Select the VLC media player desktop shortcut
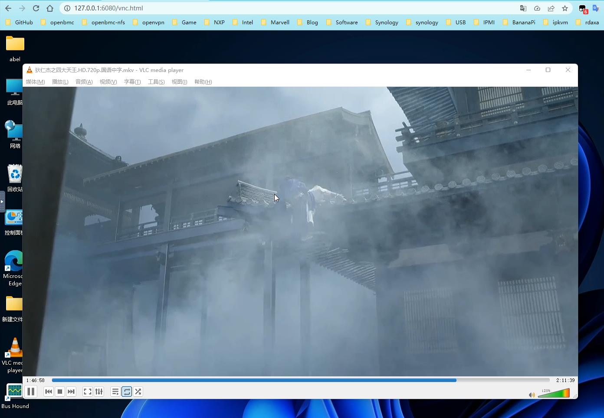604x418 pixels. [x=13, y=356]
